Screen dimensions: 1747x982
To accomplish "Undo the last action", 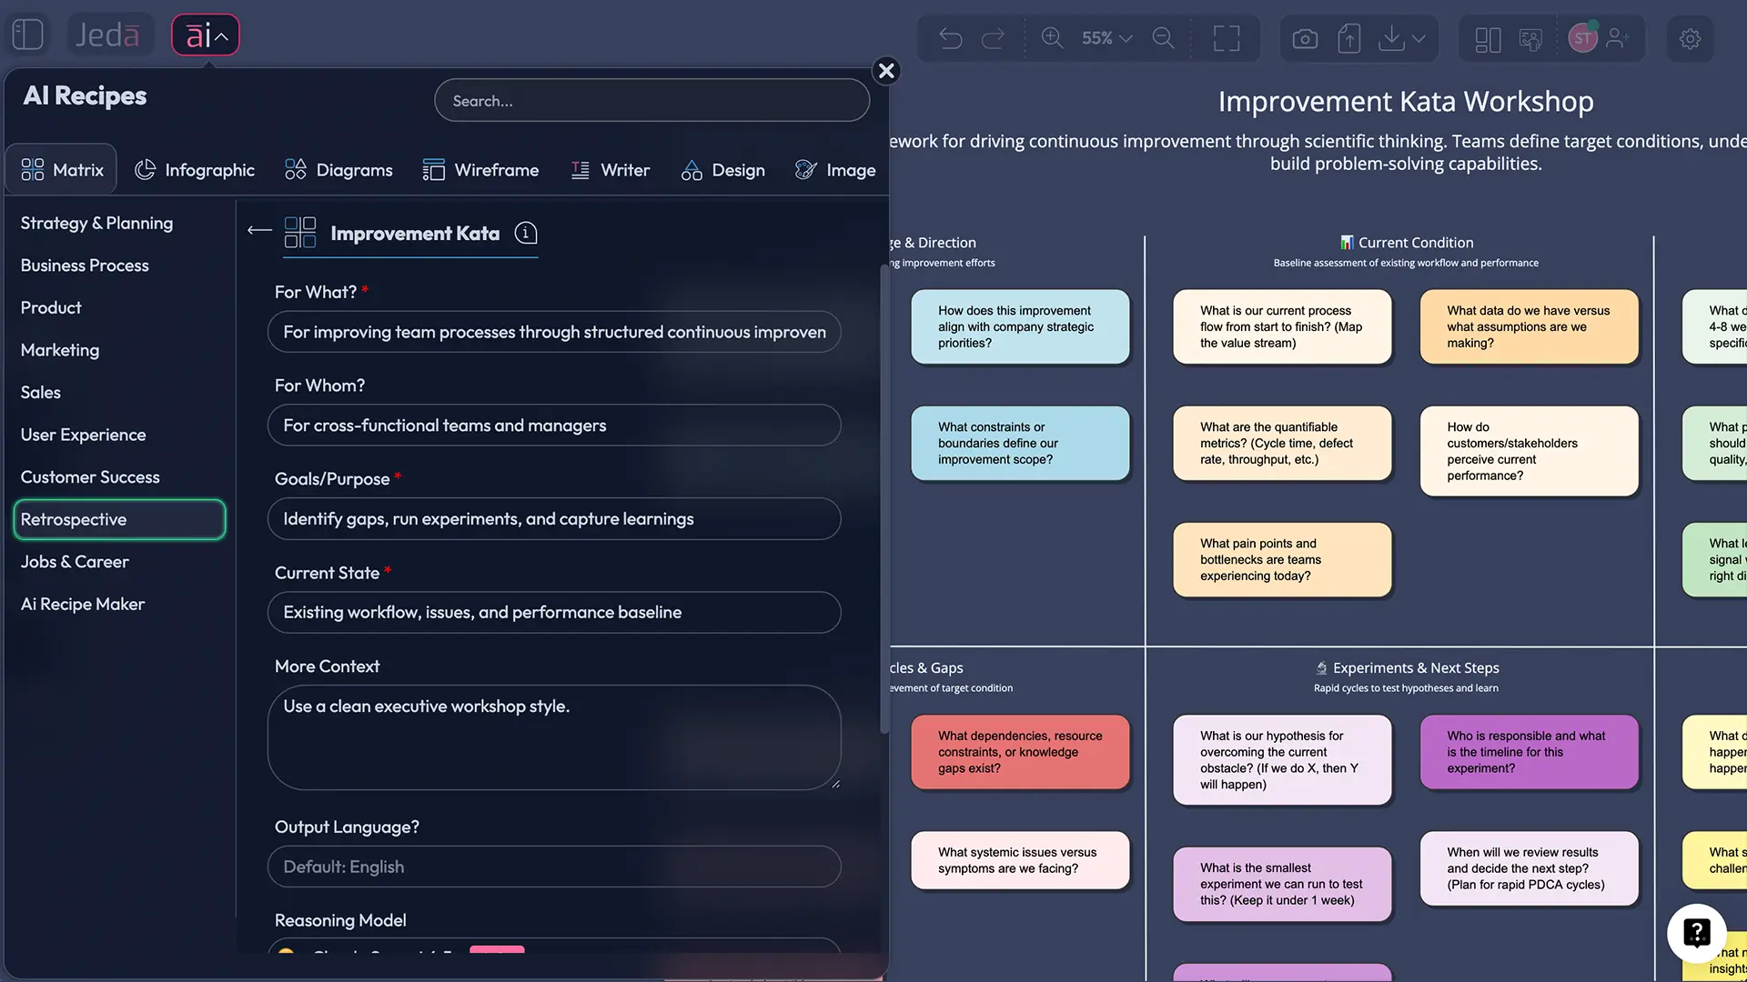I will pyautogui.click(x=950, y=38).
